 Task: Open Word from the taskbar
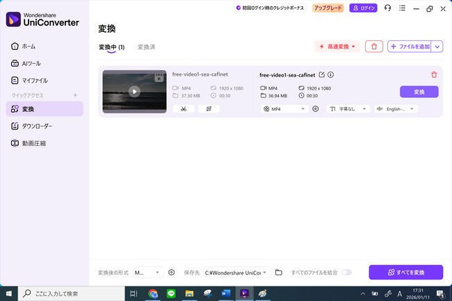pyautogui.click(x=226, y=293)
